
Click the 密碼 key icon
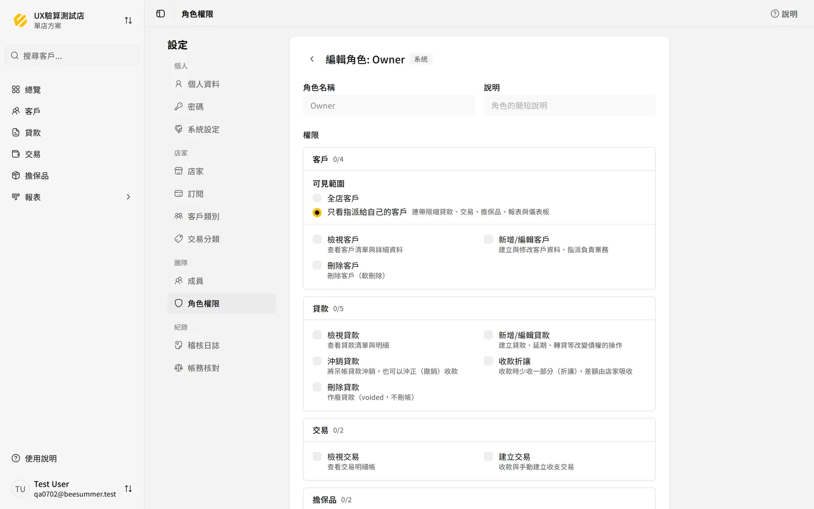[179, 106]
